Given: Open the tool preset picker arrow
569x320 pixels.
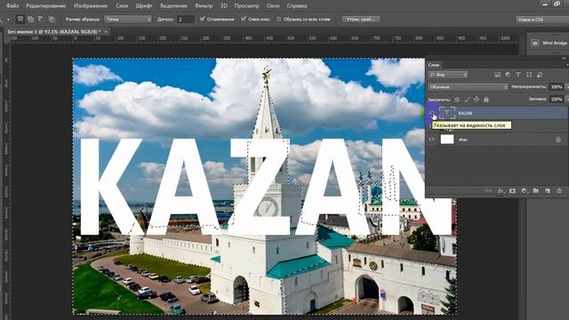Looking at the screenshot, I should tap(8, 20).
